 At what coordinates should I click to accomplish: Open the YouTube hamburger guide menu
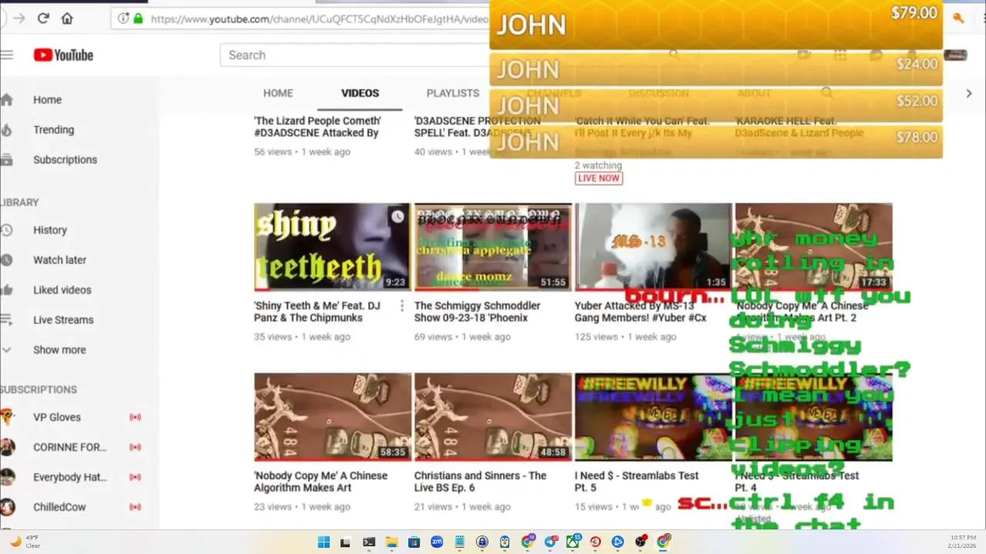pos(7,55)
